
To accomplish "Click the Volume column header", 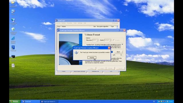I will 75,27.
